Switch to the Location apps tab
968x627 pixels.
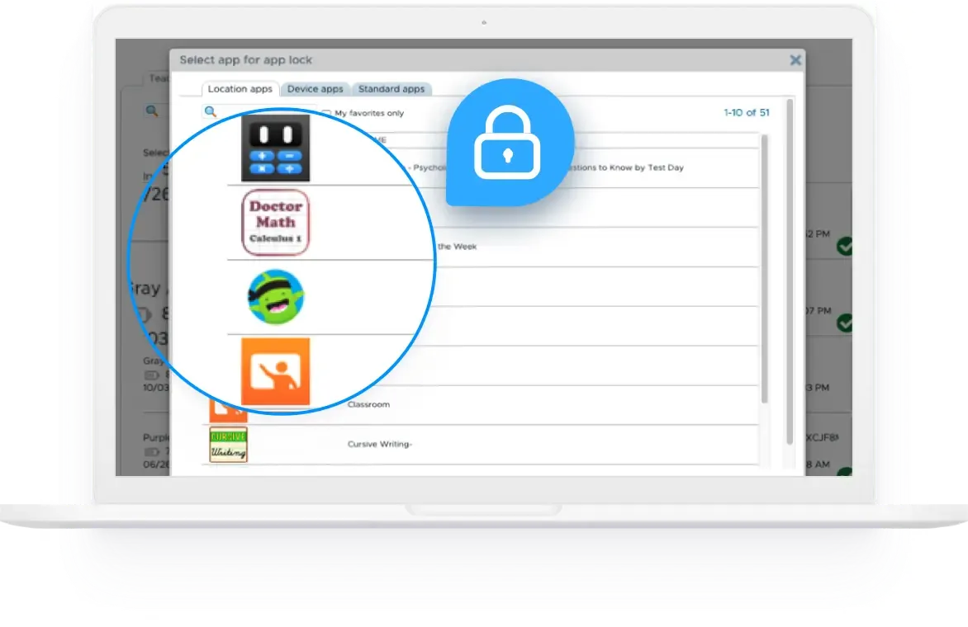tap(240, 89)
